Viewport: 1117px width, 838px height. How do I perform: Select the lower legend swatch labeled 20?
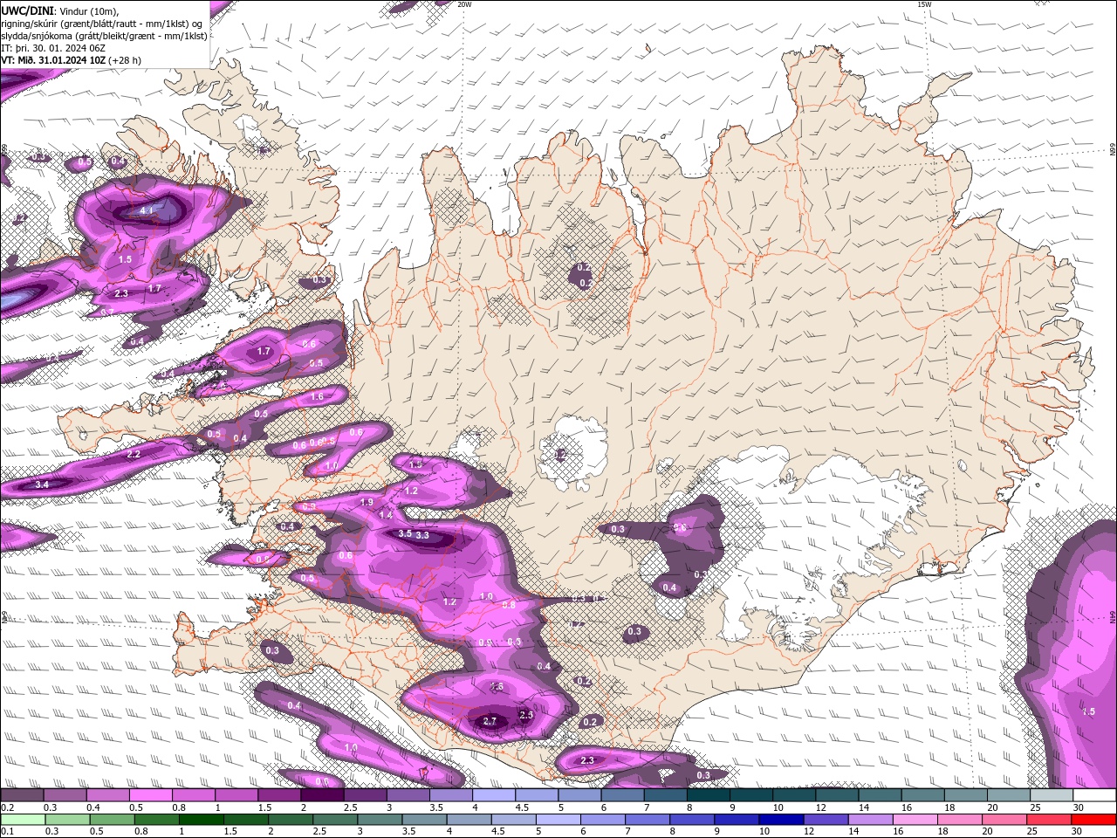point(1004,820)
